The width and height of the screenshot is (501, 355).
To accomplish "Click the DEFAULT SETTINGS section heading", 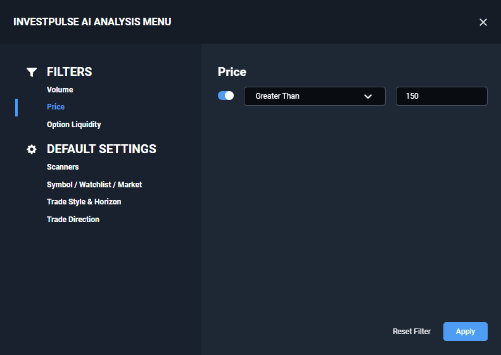I will click(101, 149).
